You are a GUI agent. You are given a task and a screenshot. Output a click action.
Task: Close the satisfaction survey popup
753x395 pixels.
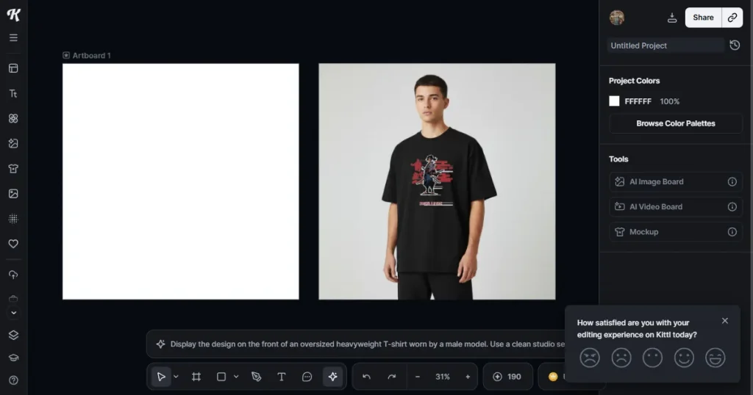(724, 321)
